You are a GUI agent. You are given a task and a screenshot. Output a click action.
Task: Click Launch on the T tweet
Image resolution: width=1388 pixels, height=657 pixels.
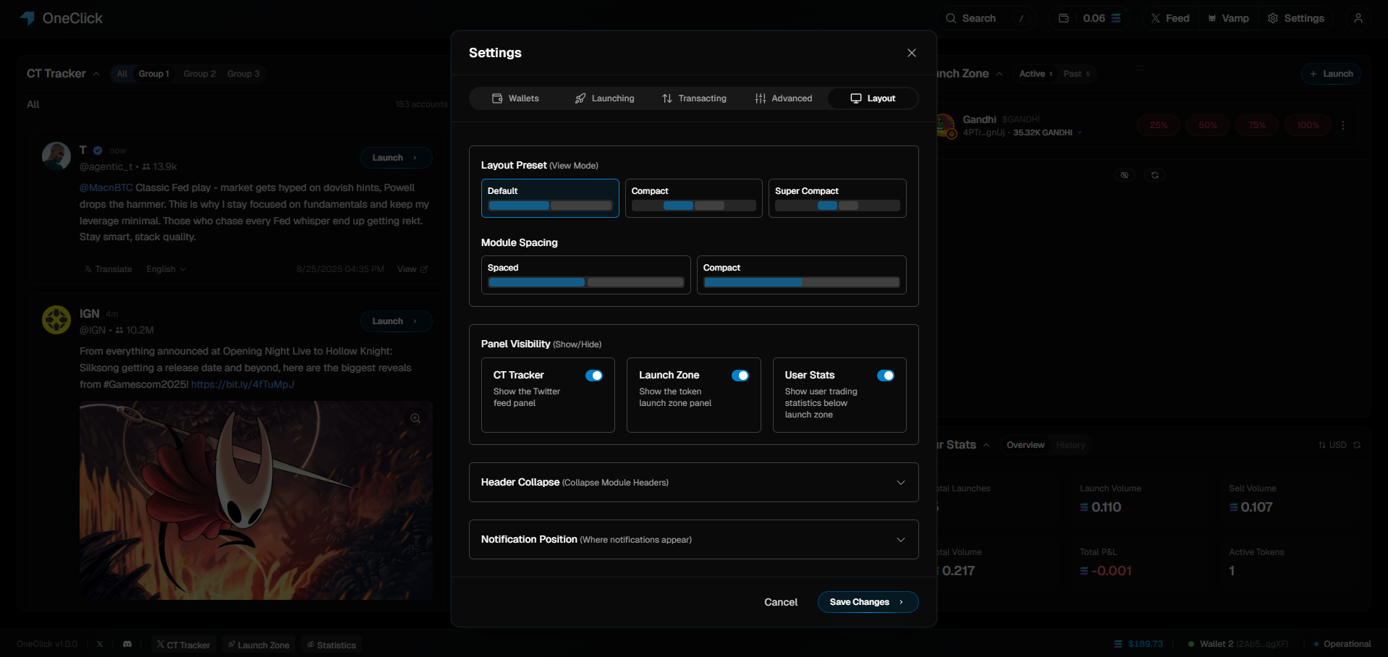pyautogui.click(x=396, y=158)
